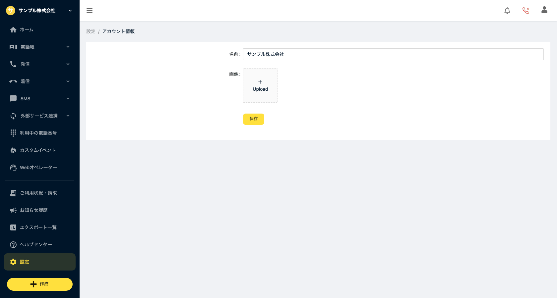
Task: Select the 電話帳 sidebar label
Action: click(x=28, y=47)
